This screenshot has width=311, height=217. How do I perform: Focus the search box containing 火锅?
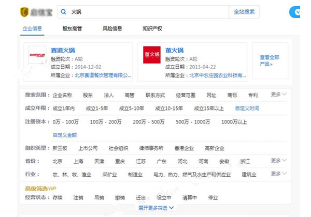tap(143, 12)
